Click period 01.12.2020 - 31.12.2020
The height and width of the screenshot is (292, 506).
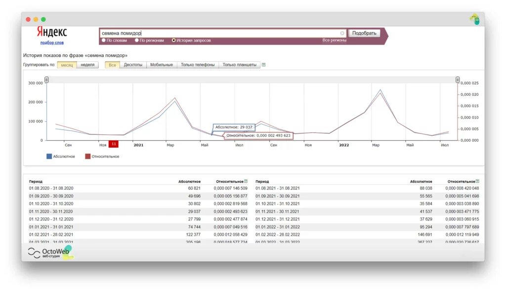pos(51,219)
